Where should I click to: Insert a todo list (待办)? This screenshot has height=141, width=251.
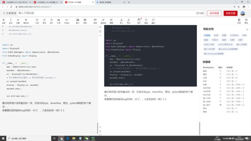51,21
